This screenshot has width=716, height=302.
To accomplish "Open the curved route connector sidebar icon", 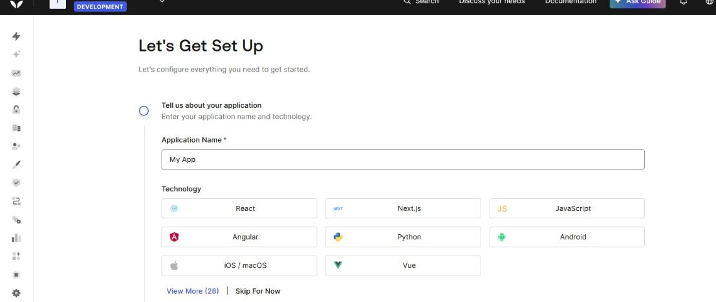I will tap(16, 201).
